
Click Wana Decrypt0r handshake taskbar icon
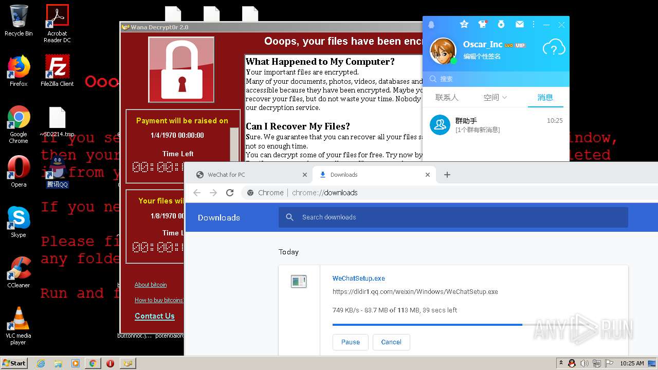pos(127,363)
